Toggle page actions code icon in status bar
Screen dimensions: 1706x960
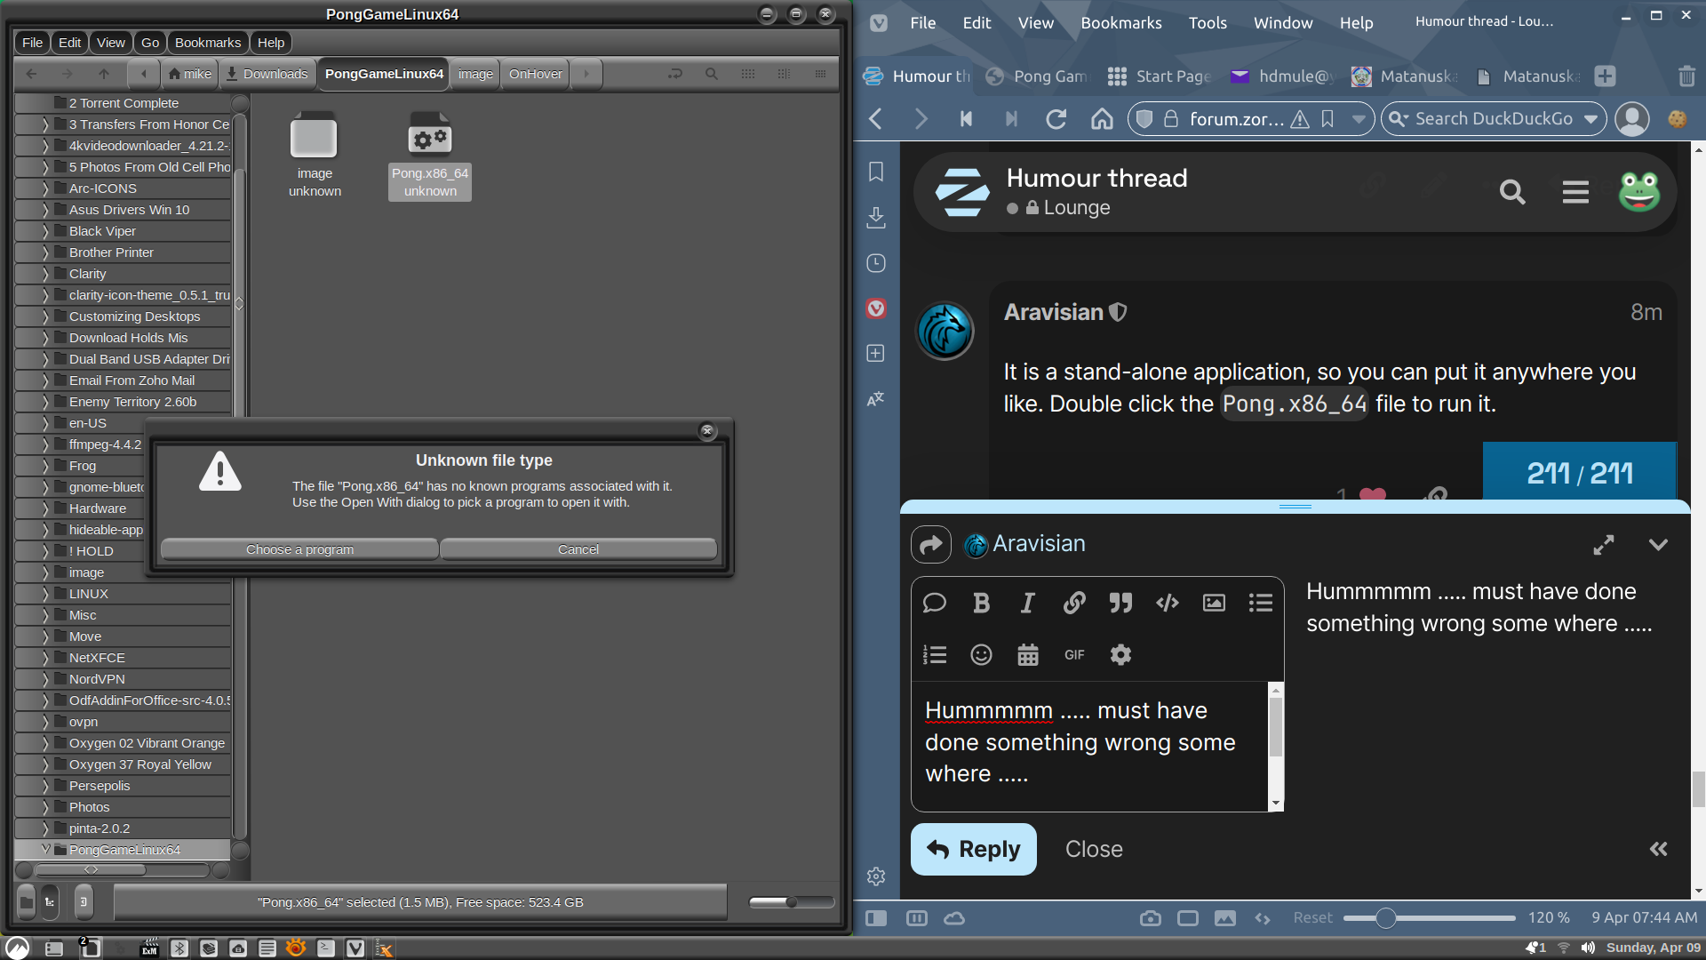point(1263,918)
